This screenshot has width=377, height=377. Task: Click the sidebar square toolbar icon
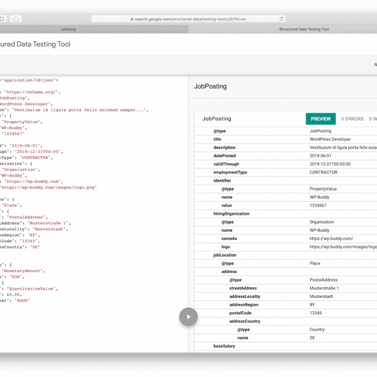3,19
